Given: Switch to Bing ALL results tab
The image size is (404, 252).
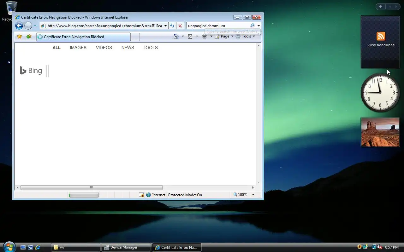Looking at the screenshot, I should point(56,48).
